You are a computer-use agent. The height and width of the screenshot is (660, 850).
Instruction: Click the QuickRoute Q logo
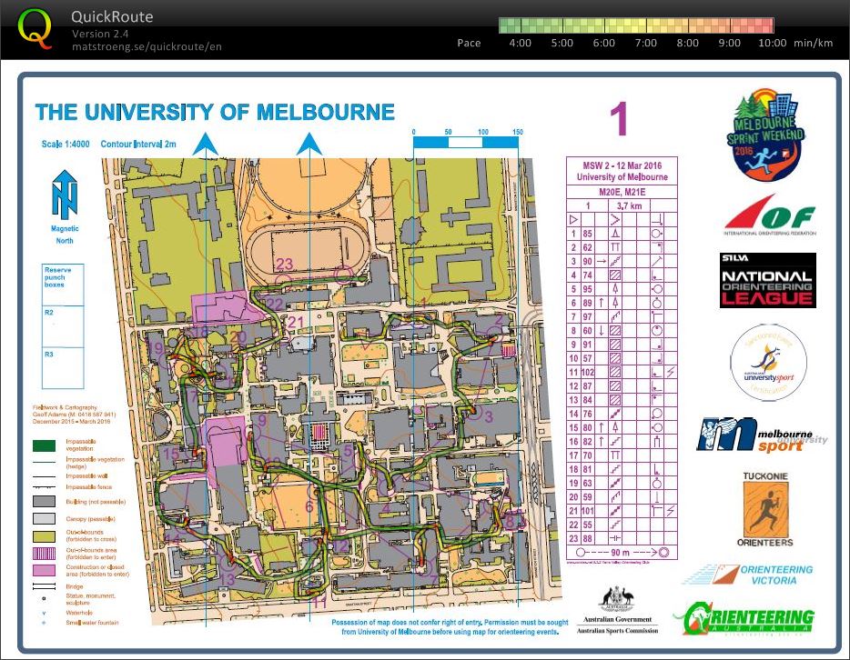[35, 28]
